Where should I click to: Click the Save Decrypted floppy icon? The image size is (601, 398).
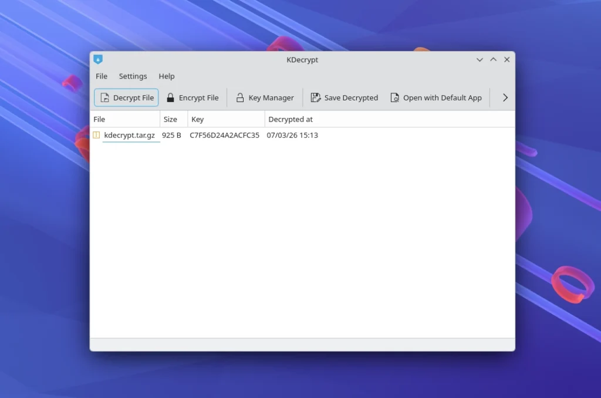coord(316,98)
